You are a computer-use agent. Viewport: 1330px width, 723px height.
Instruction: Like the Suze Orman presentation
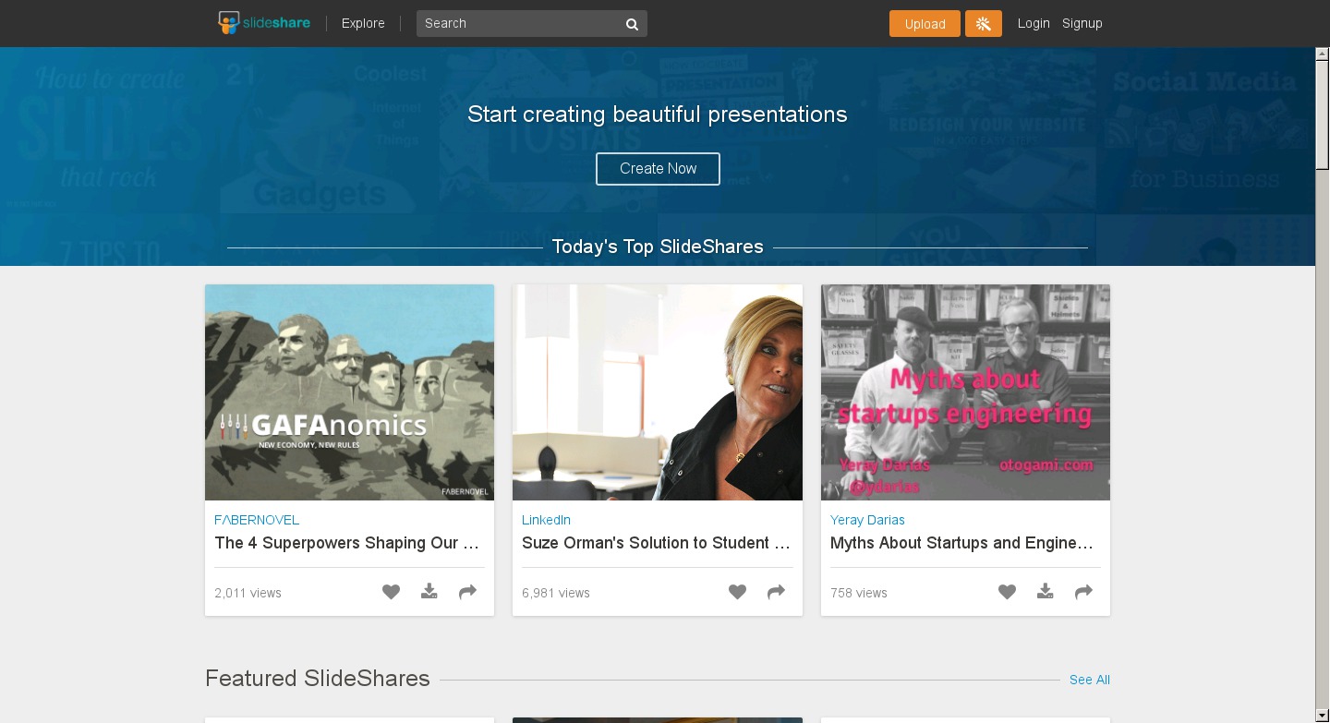[737, 592]
